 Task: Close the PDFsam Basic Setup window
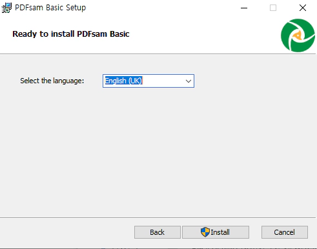[303, 8]
